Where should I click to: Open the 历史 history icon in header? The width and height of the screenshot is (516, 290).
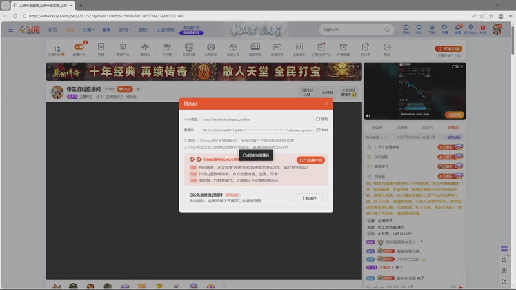(406, 29)
